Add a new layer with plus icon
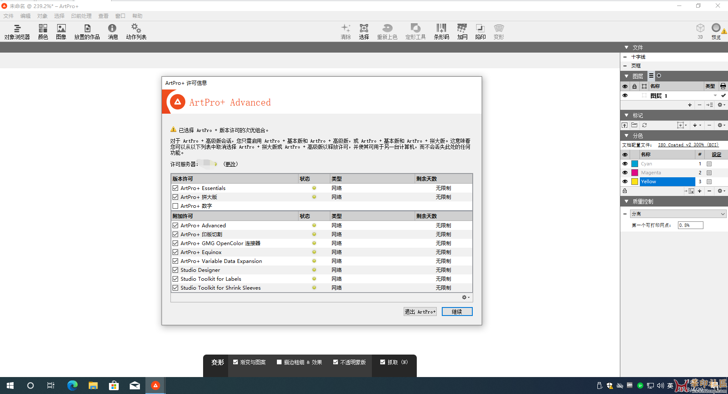728x394 pixels. tap(690, 105)
